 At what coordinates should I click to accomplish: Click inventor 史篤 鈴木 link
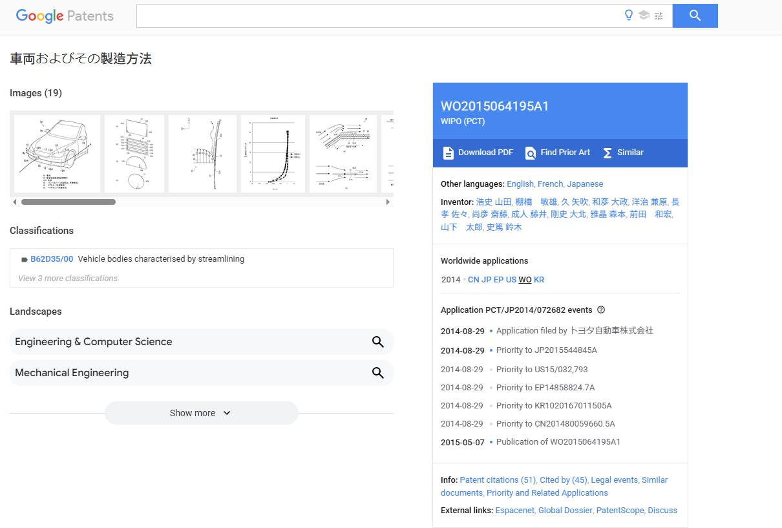pos(504,227)
